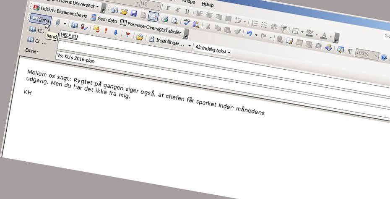This screenshot has height=199, width=390.
Task: Click the paperclip attach file icon
Action: [x=57, y=23]
